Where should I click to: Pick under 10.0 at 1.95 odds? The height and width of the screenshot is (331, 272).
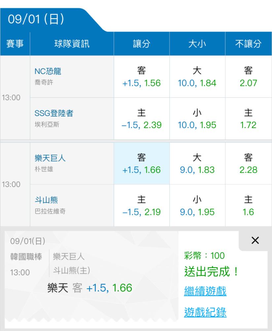[197, 118]
